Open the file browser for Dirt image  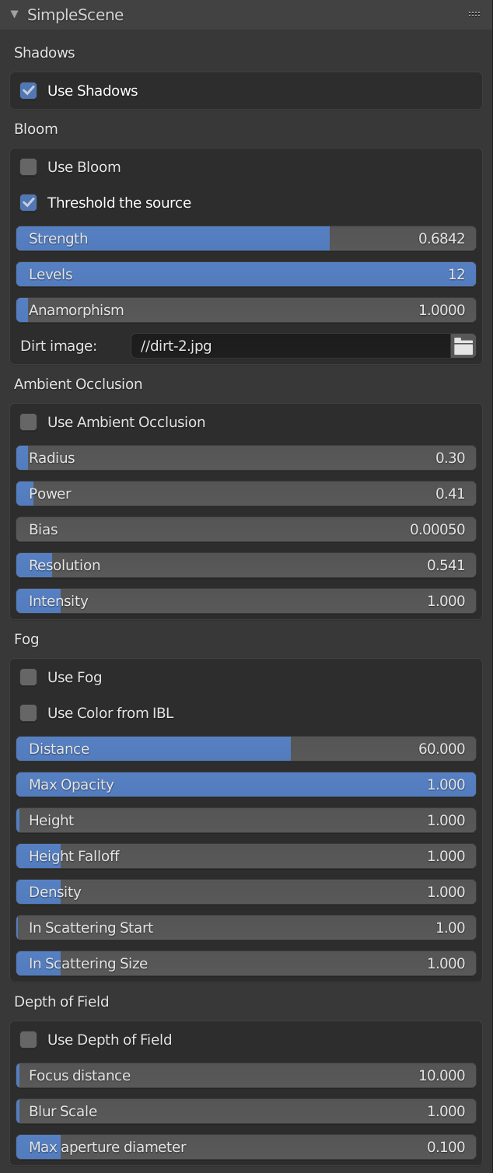[463, 345]
